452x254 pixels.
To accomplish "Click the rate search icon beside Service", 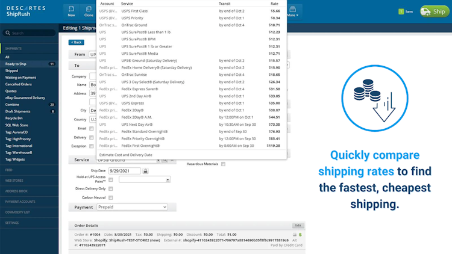I will [x=165, y=160].
